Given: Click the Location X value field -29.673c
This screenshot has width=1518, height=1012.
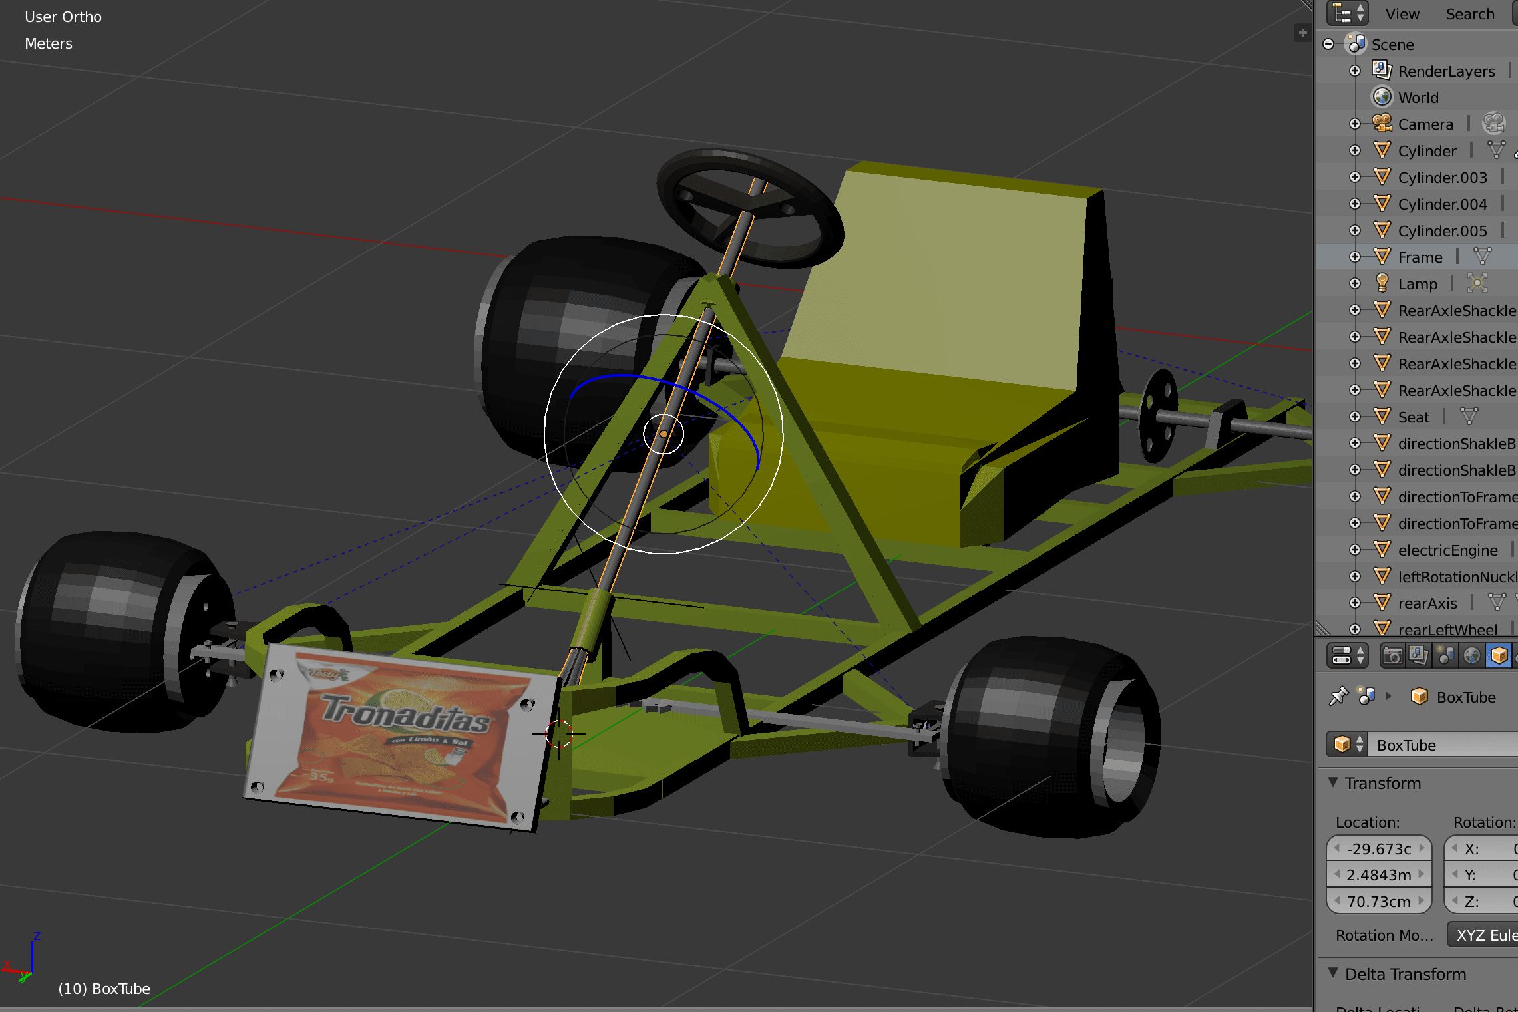Looking at the screenshot, I should coord(1379,849).
